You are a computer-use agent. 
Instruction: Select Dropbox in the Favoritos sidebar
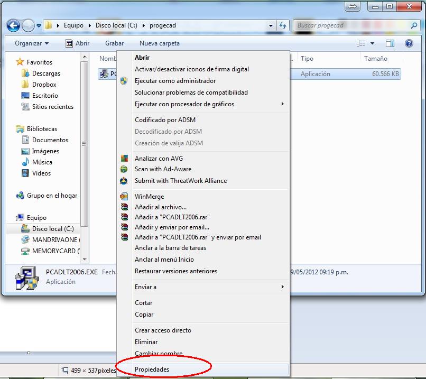[x=44, y=85]
